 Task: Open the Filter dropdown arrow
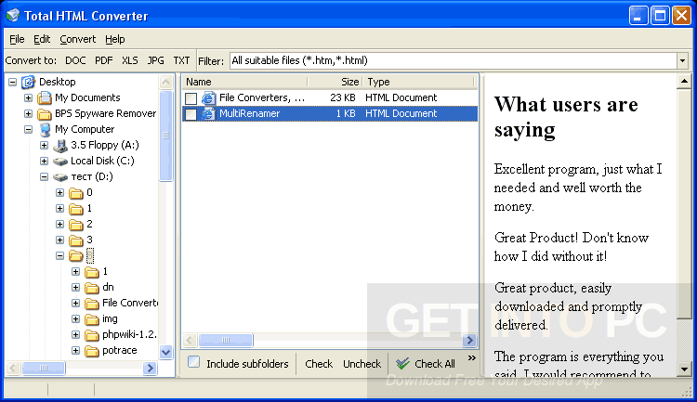(683, 61)
